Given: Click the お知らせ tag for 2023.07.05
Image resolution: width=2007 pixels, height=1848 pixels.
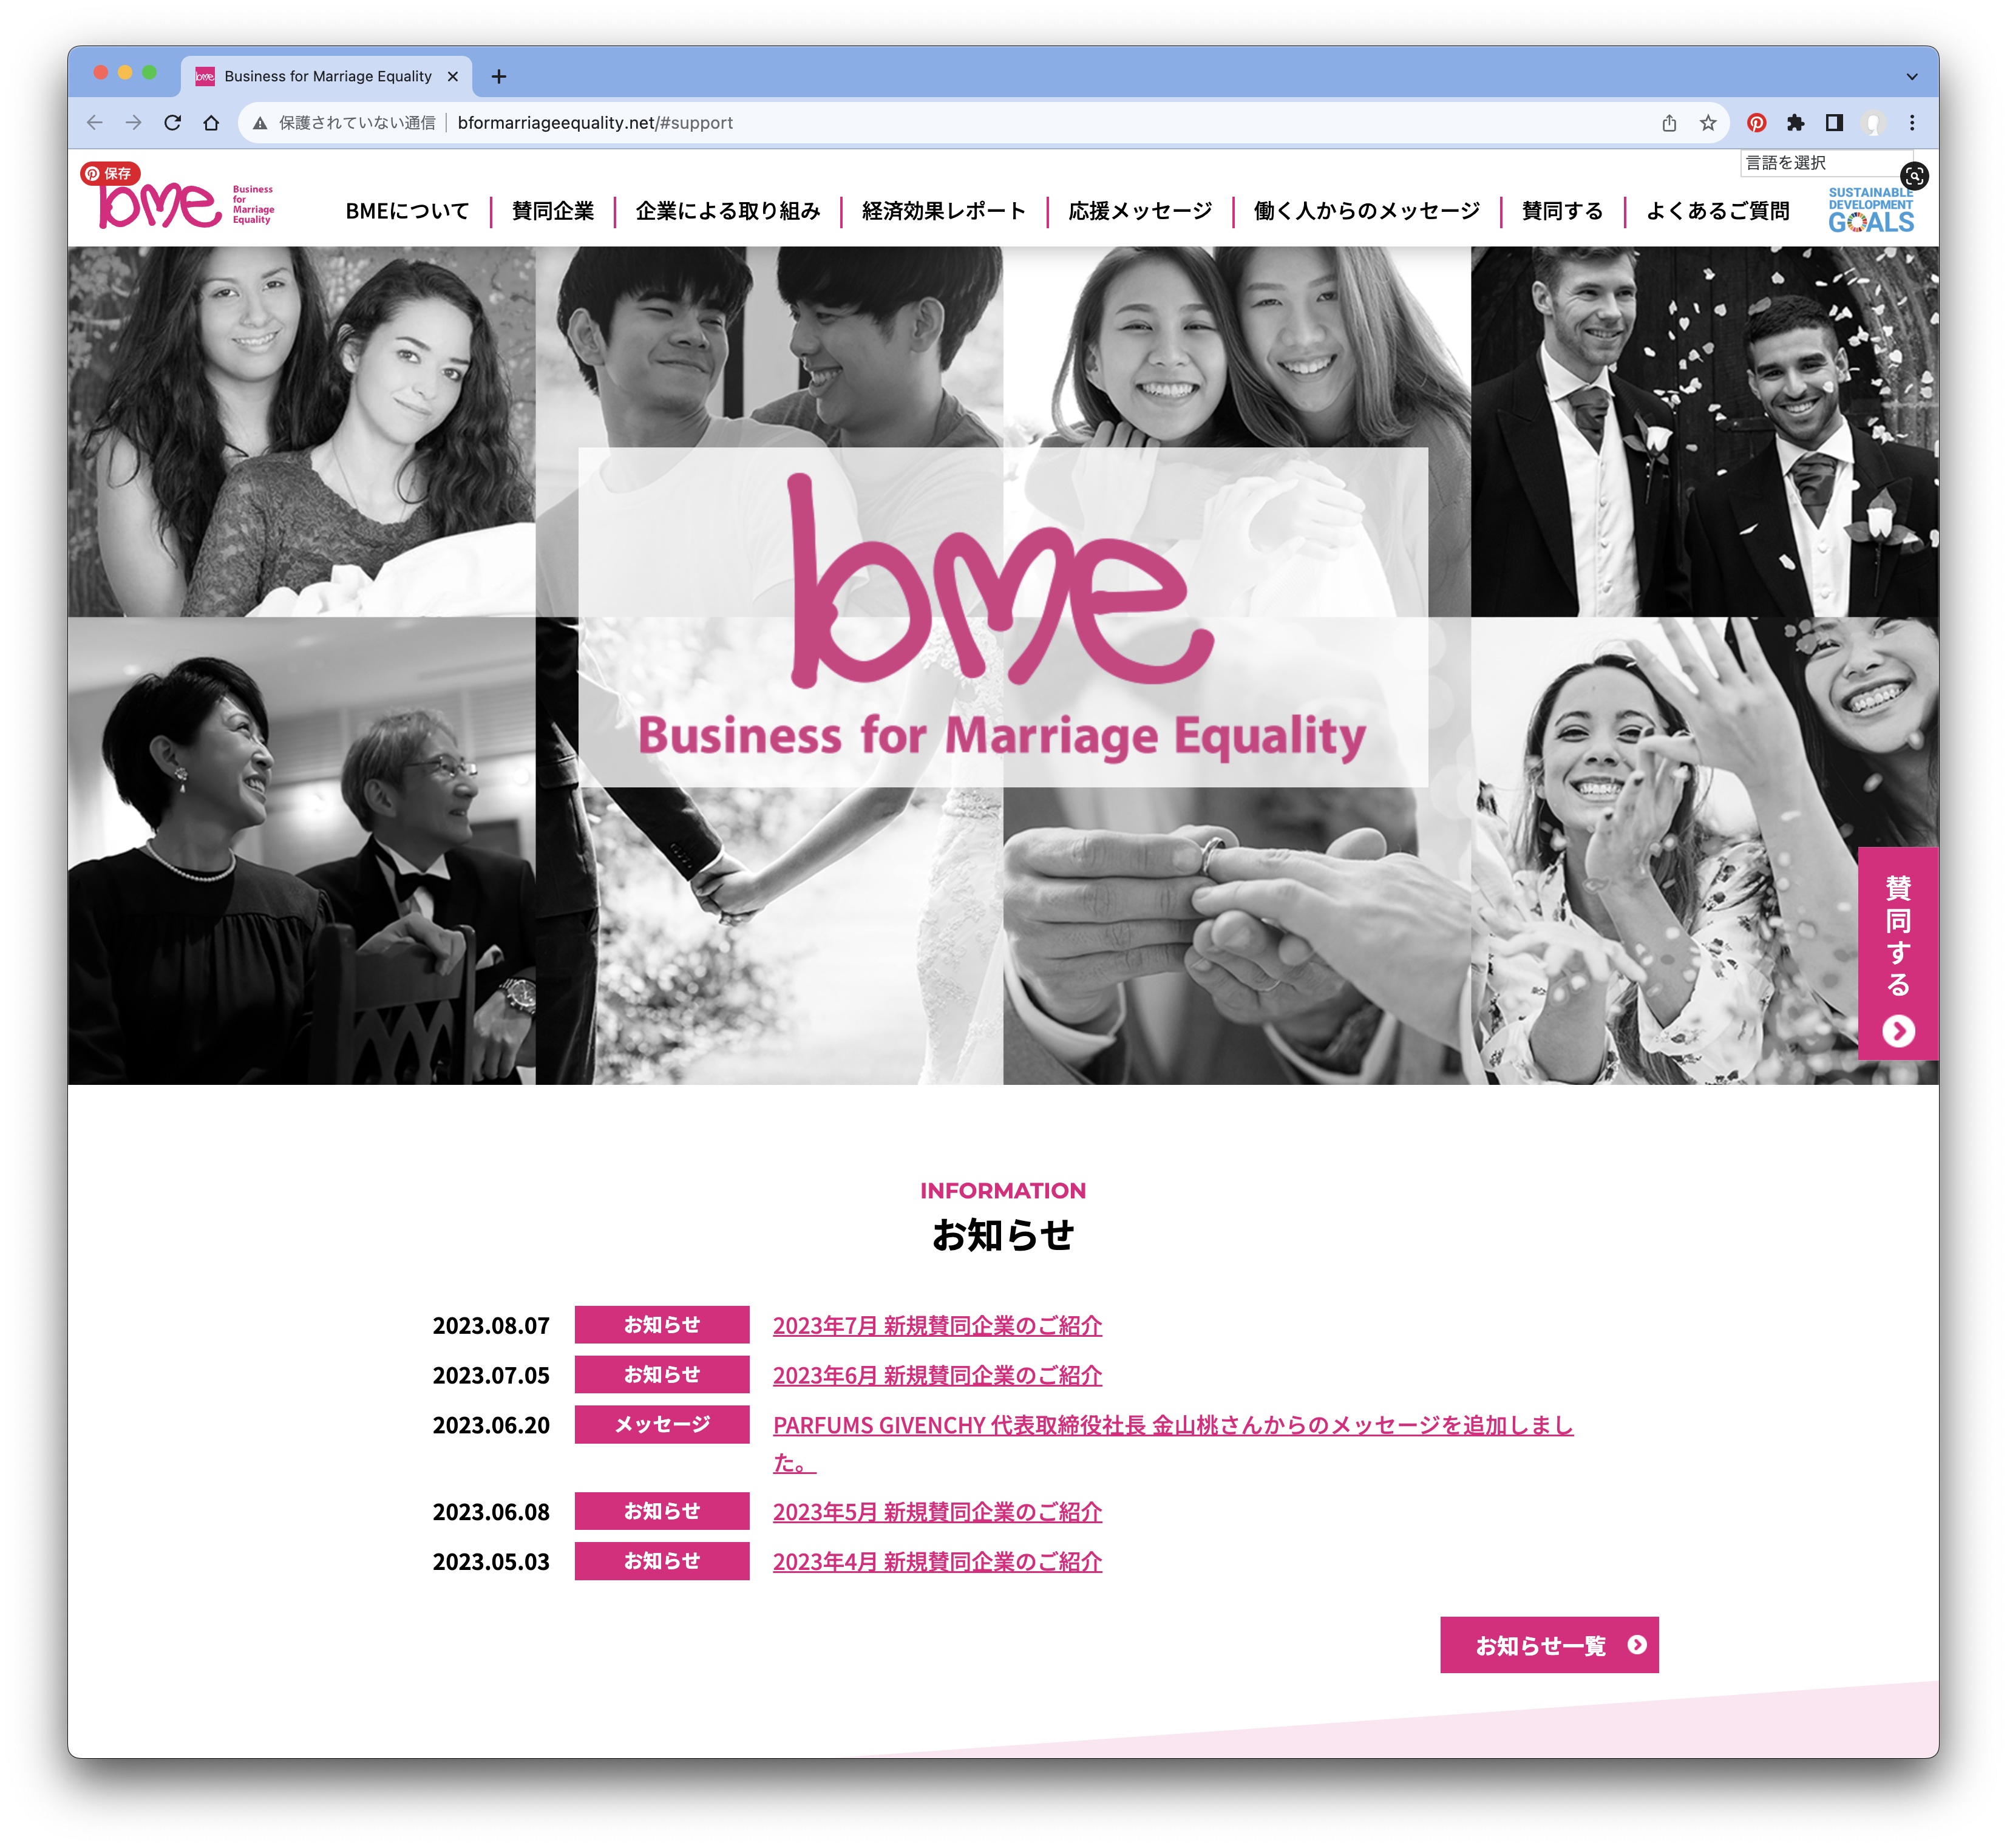Looking at the screenshot, I should pos(662,1374).
